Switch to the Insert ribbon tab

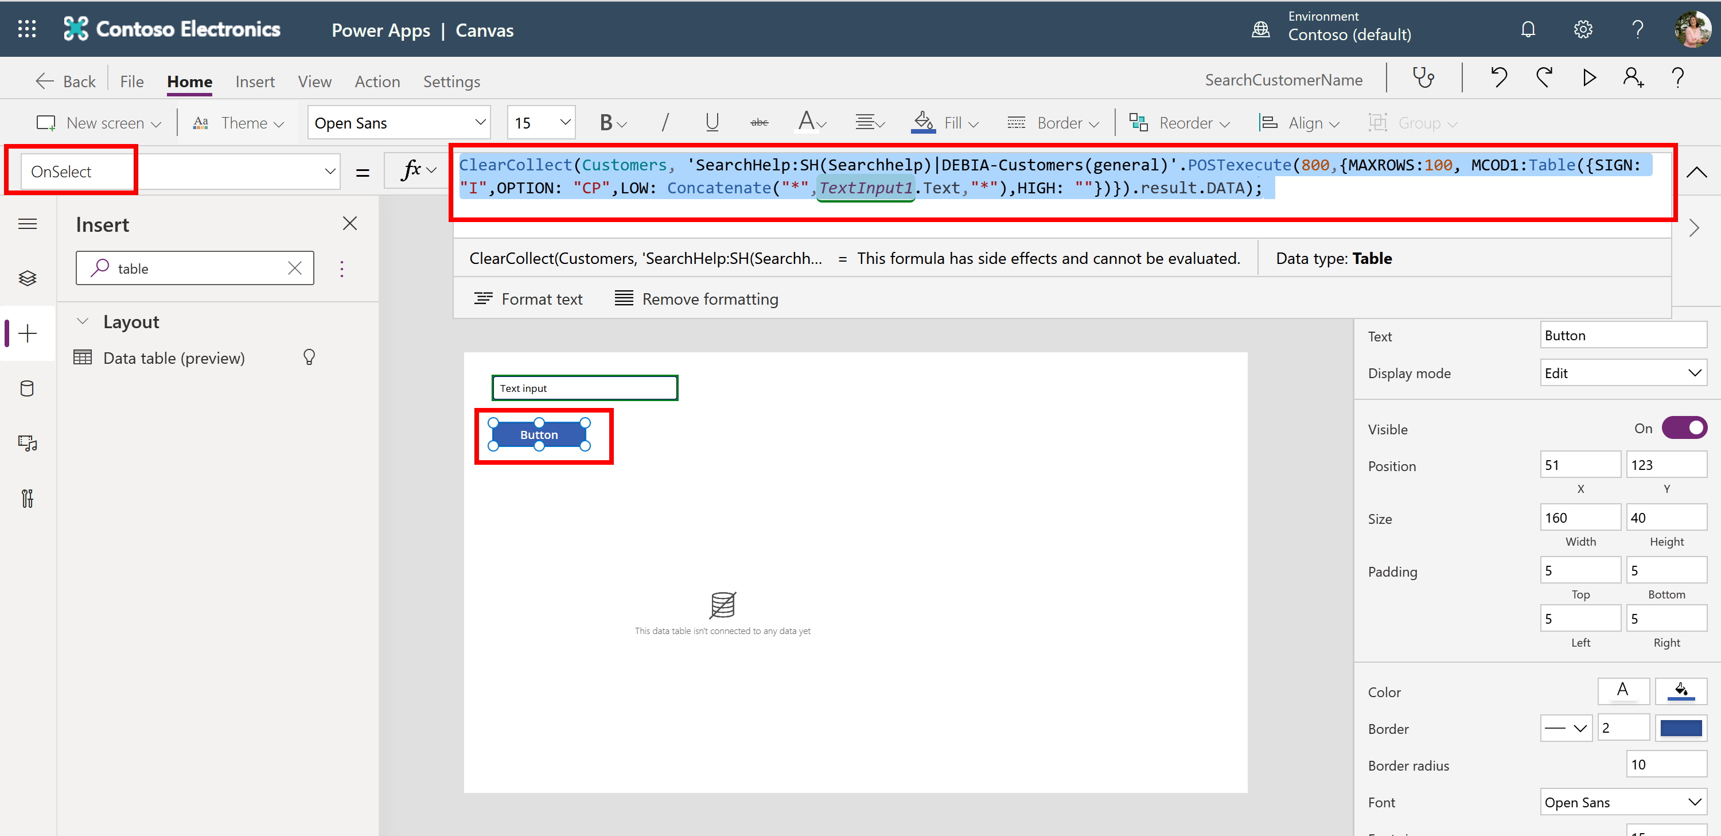[255, 81]
